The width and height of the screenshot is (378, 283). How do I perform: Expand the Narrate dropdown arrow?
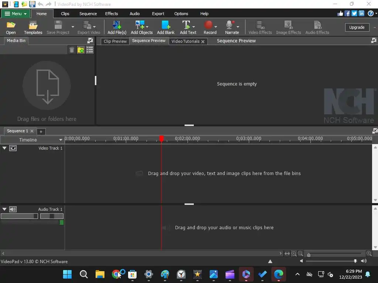tap(238, 27)
